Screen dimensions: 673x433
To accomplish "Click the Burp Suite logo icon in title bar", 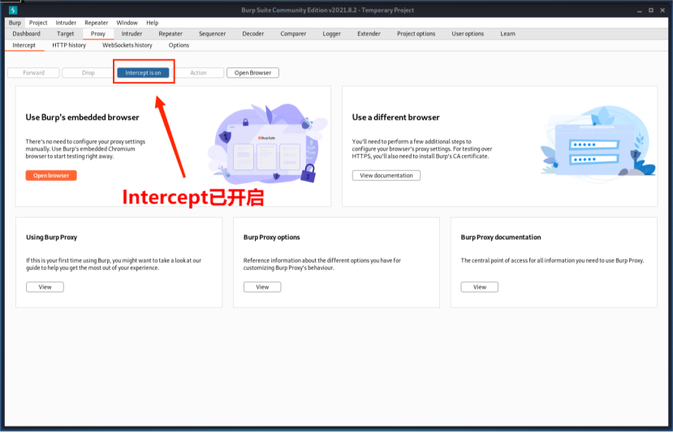I will pos(13,10).
